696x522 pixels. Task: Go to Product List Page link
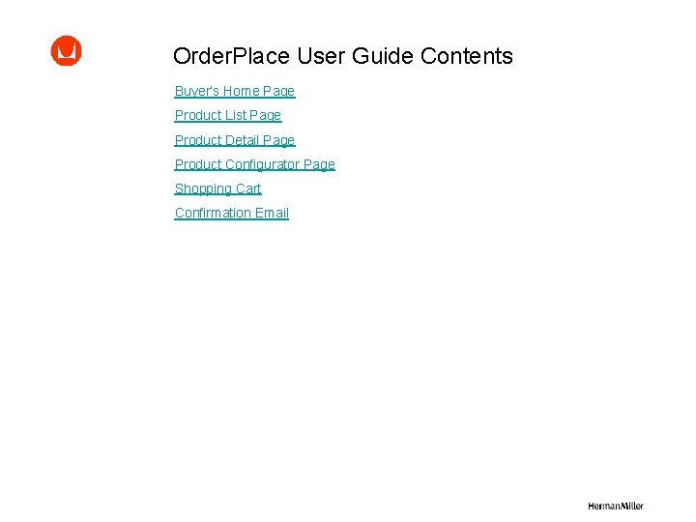(228, 115)
